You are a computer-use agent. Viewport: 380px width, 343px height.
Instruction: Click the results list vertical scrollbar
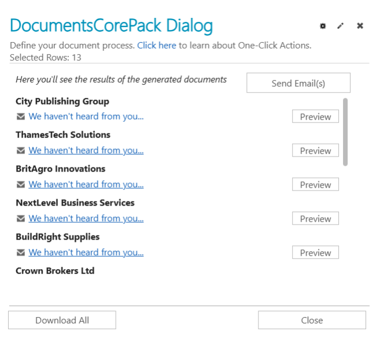point(345,132)
